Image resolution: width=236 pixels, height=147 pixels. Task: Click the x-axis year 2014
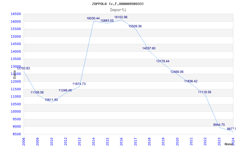[94, 142]
